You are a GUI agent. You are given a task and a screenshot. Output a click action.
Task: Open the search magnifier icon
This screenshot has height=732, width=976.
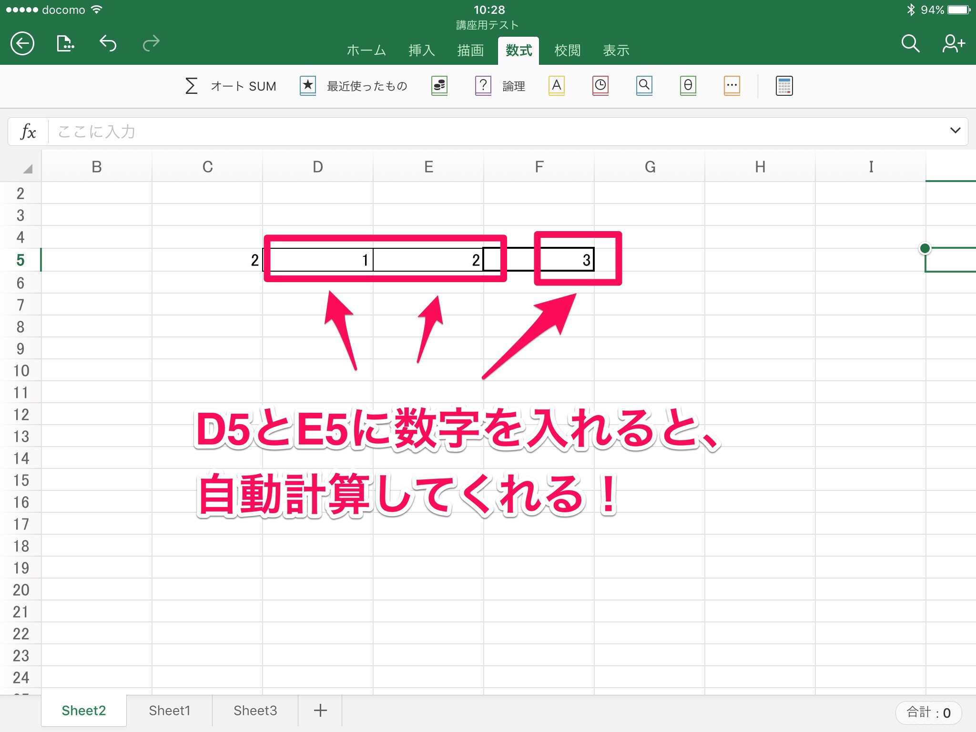(x=910, y=44)
